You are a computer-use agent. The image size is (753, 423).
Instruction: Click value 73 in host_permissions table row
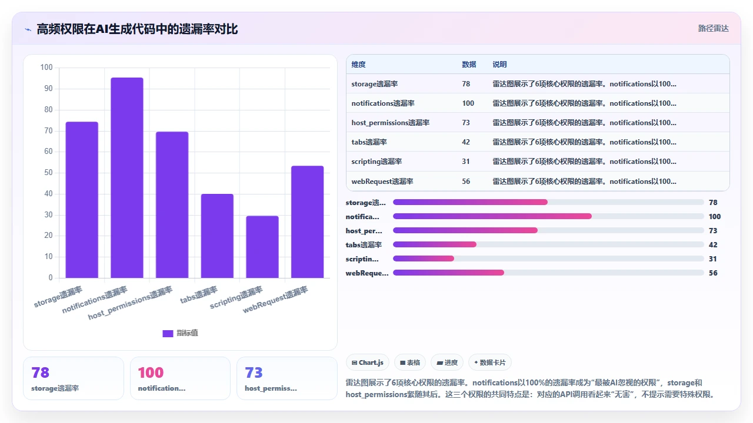coord(466,123)
